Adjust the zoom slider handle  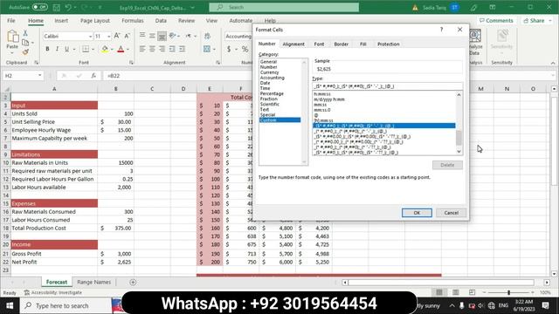coord(508,292)
